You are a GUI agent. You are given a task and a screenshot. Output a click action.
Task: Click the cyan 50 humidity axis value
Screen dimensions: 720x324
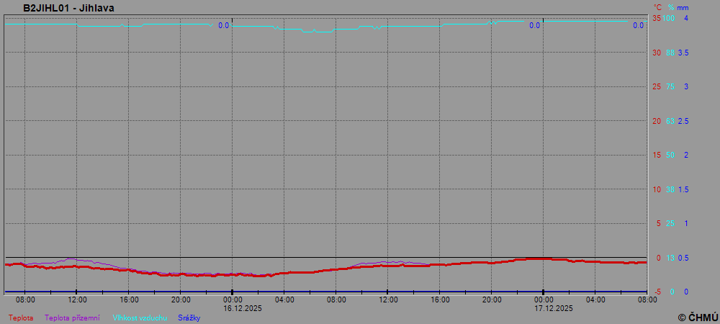click(670, 155)
